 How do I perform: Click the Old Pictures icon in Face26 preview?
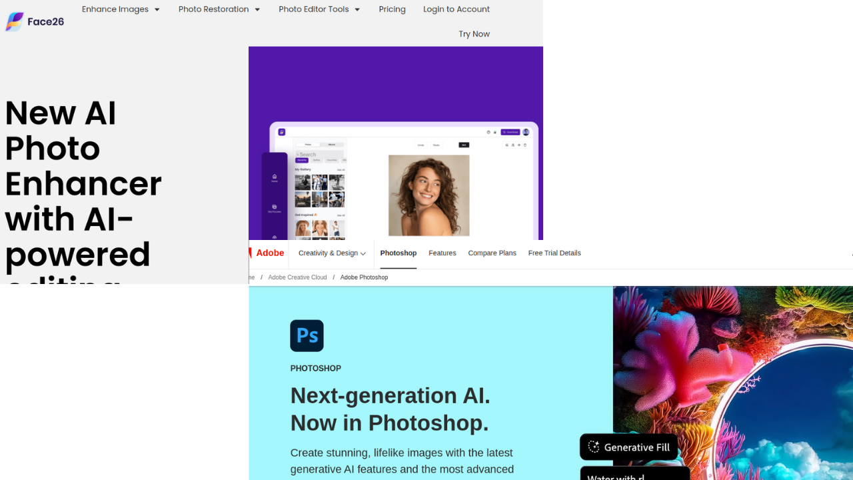(275, 208)
